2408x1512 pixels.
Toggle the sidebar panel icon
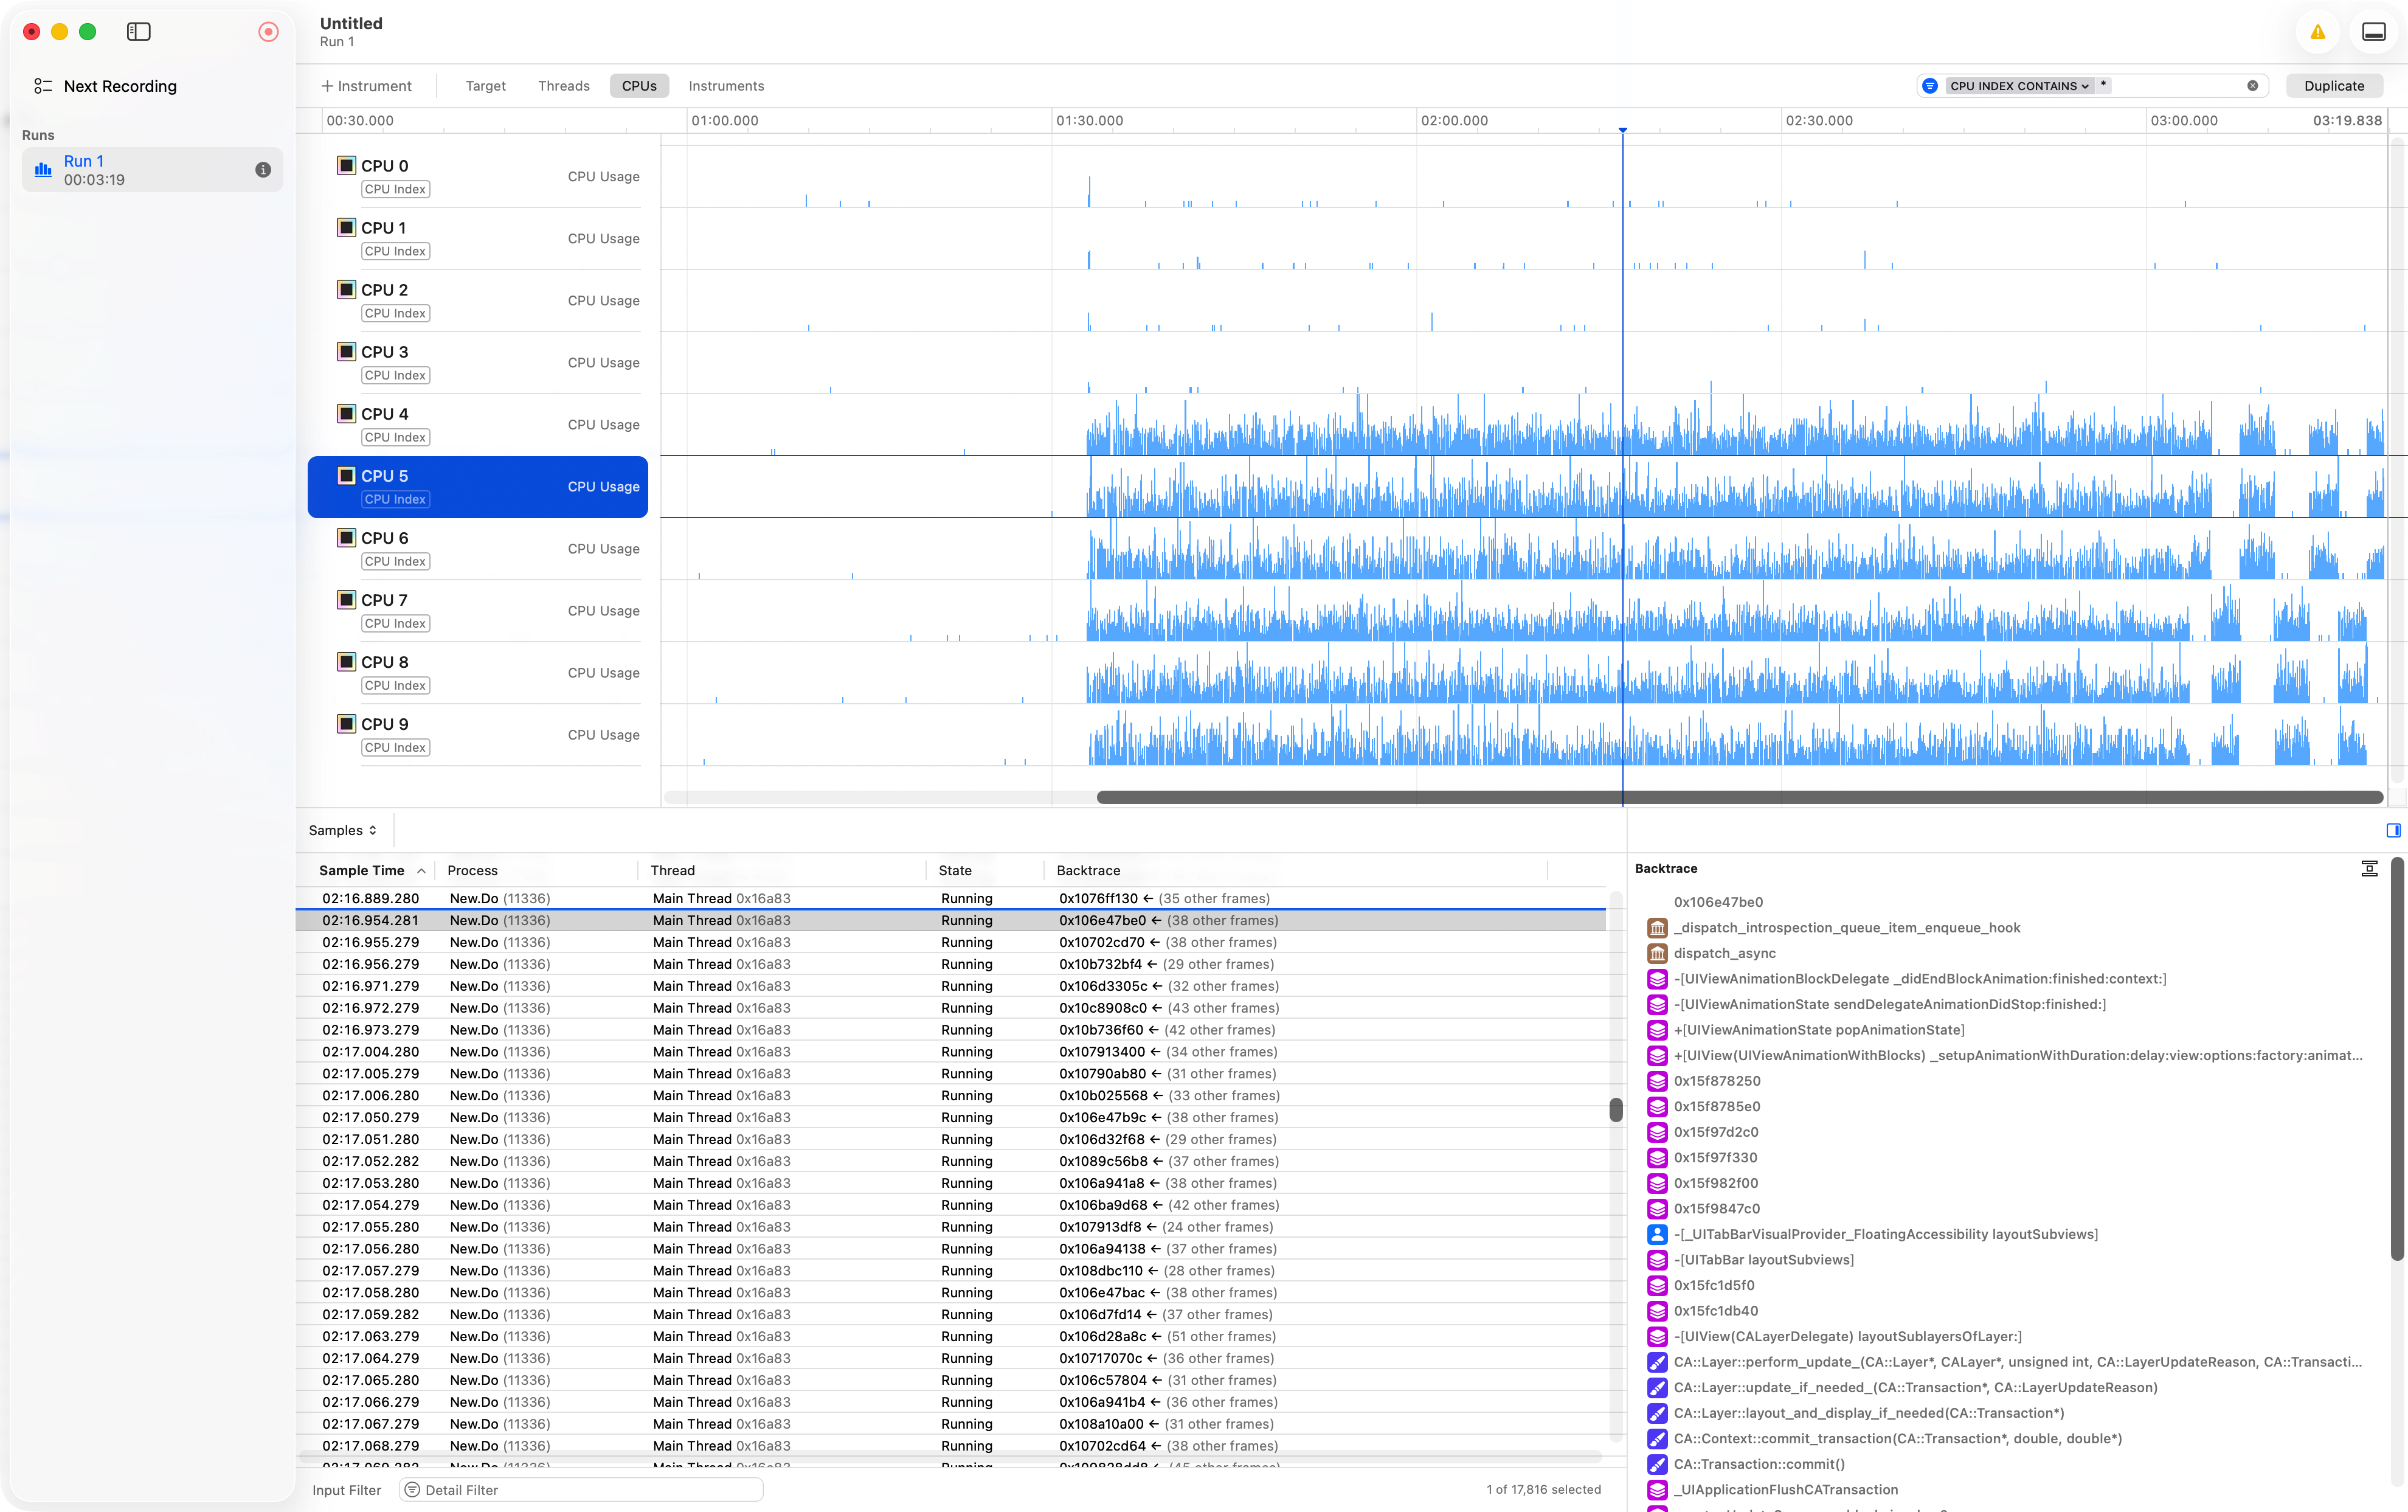tap(139, 32)
